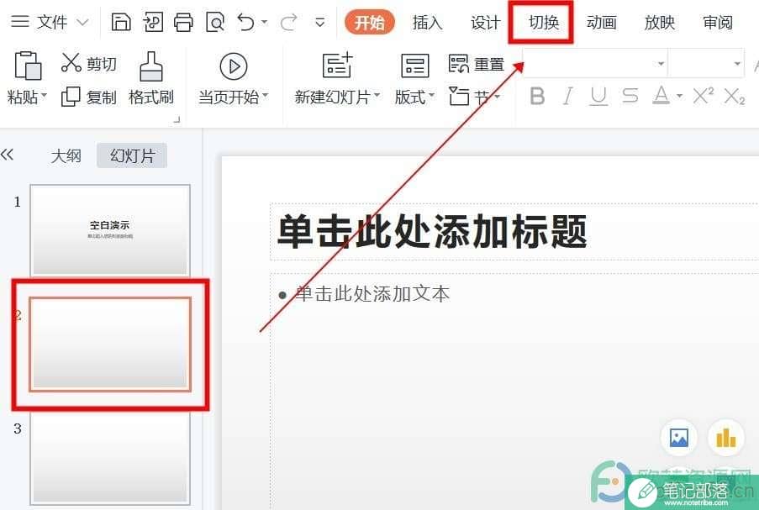Click the Print Preview icon
Image resolution: width=759 pixels, height=510 pixels.
pyautogui.click(x=215, y=22)
